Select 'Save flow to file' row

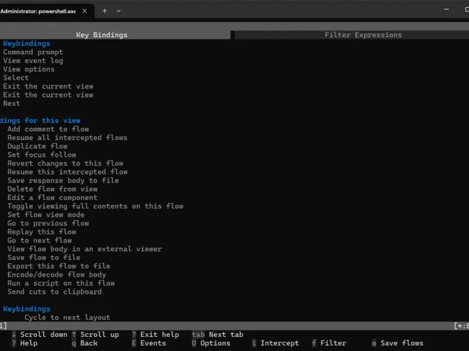click(x=44, y=257)
